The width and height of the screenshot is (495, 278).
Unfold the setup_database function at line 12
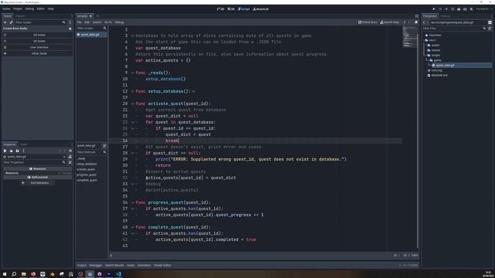[132, 91]
